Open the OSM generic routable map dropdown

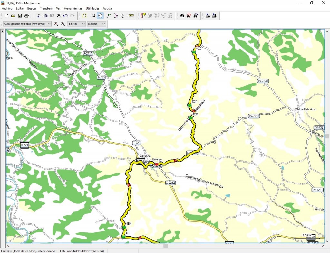[x=27, y=24]
